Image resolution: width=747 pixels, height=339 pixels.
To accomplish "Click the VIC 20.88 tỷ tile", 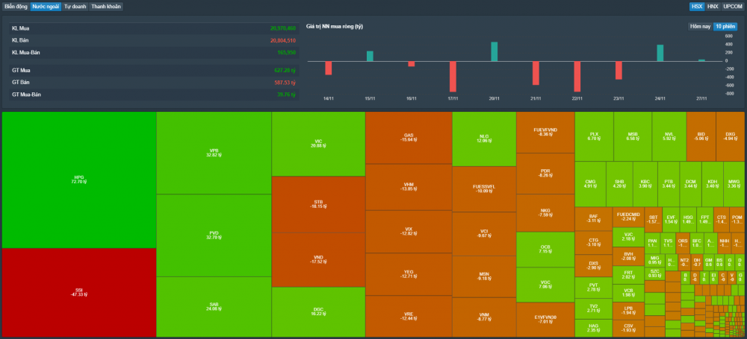I will (x=318, y=144).
